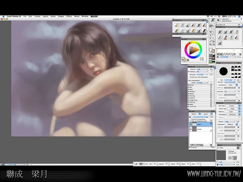Image resolution: width=243 pixels, height=182 pixels.
Task: Select the Text tool in the toolbox
Action: [210, 38]
